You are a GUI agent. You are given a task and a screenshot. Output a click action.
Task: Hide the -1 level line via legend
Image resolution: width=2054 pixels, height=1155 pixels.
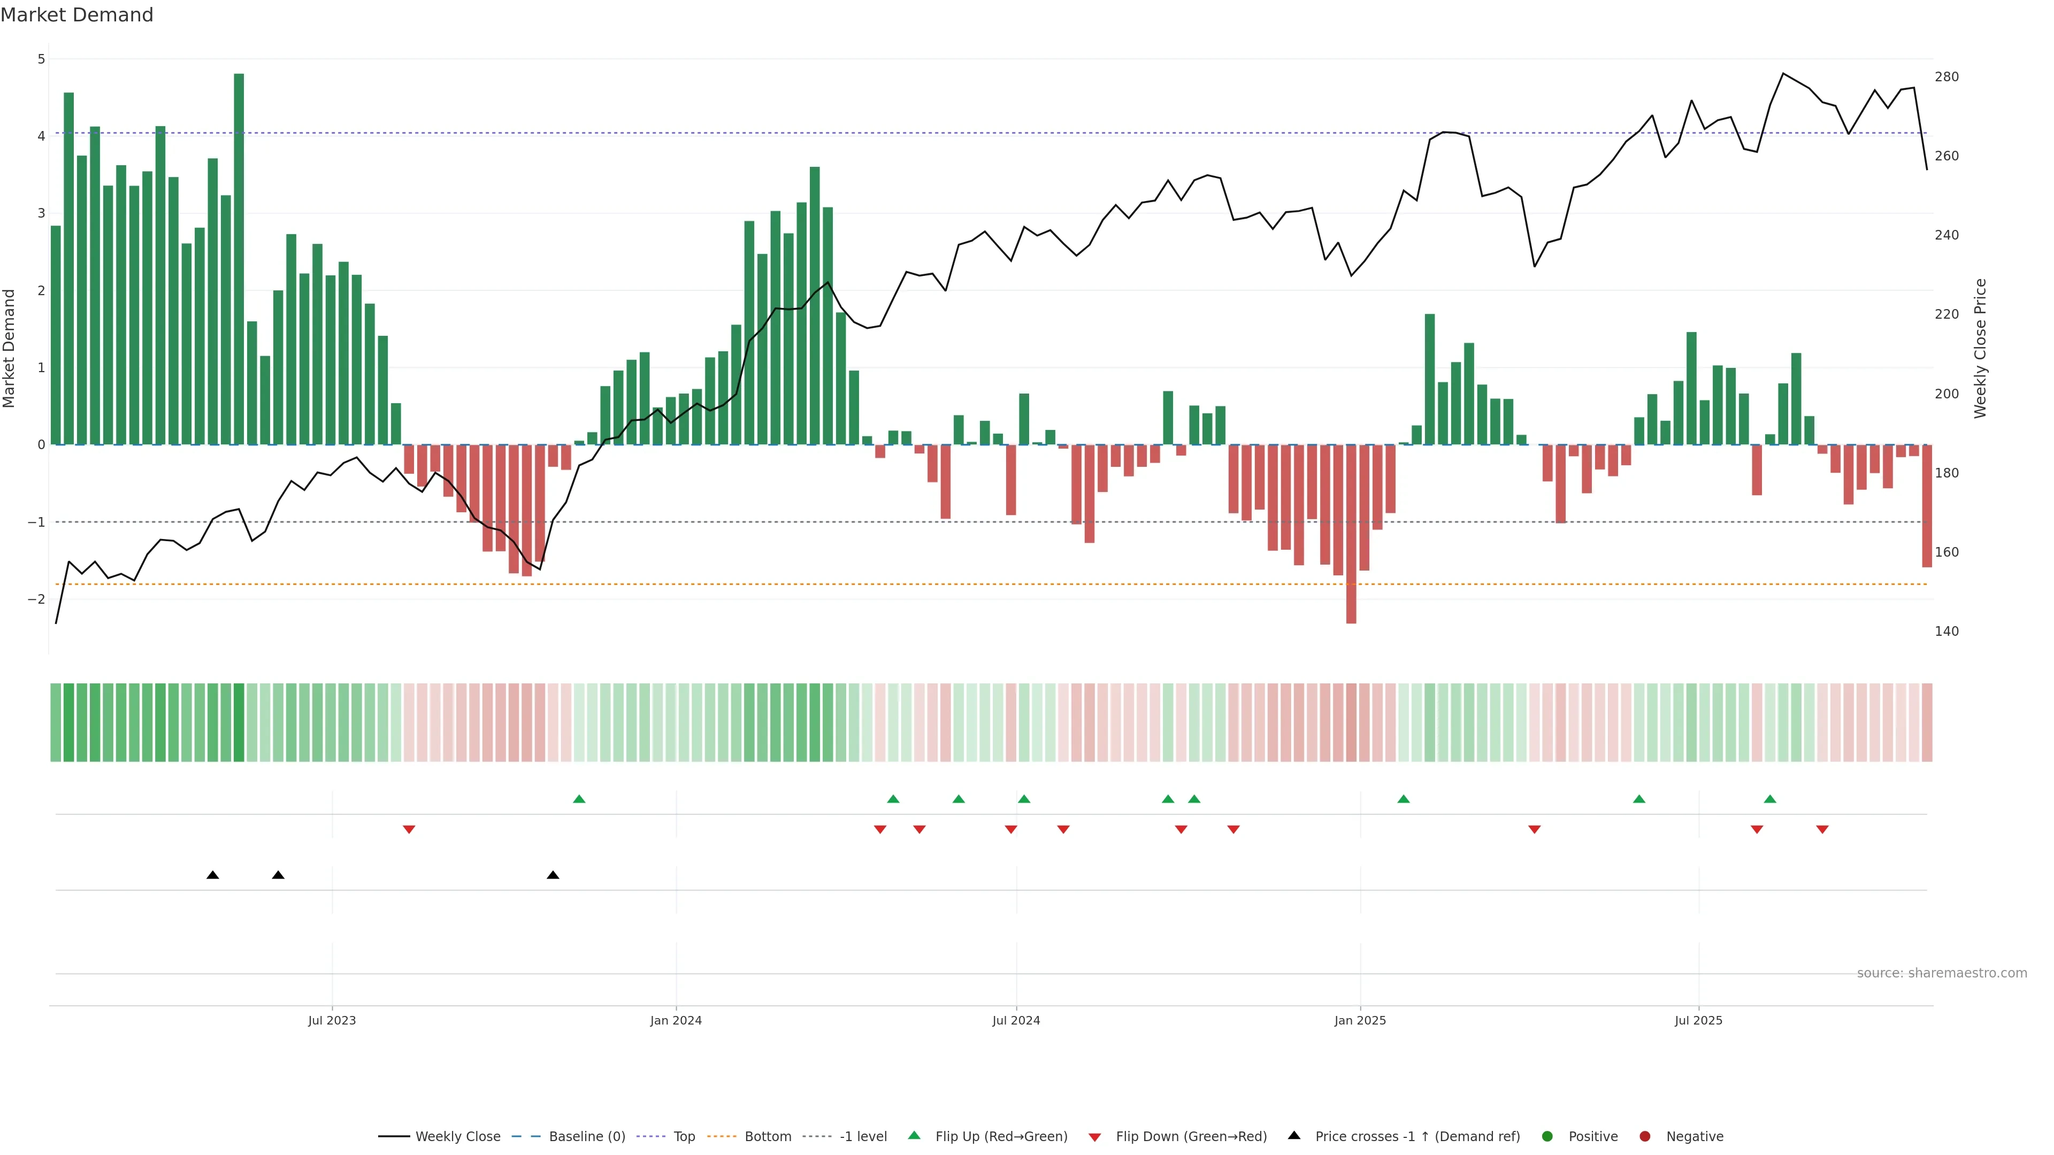863,1137
